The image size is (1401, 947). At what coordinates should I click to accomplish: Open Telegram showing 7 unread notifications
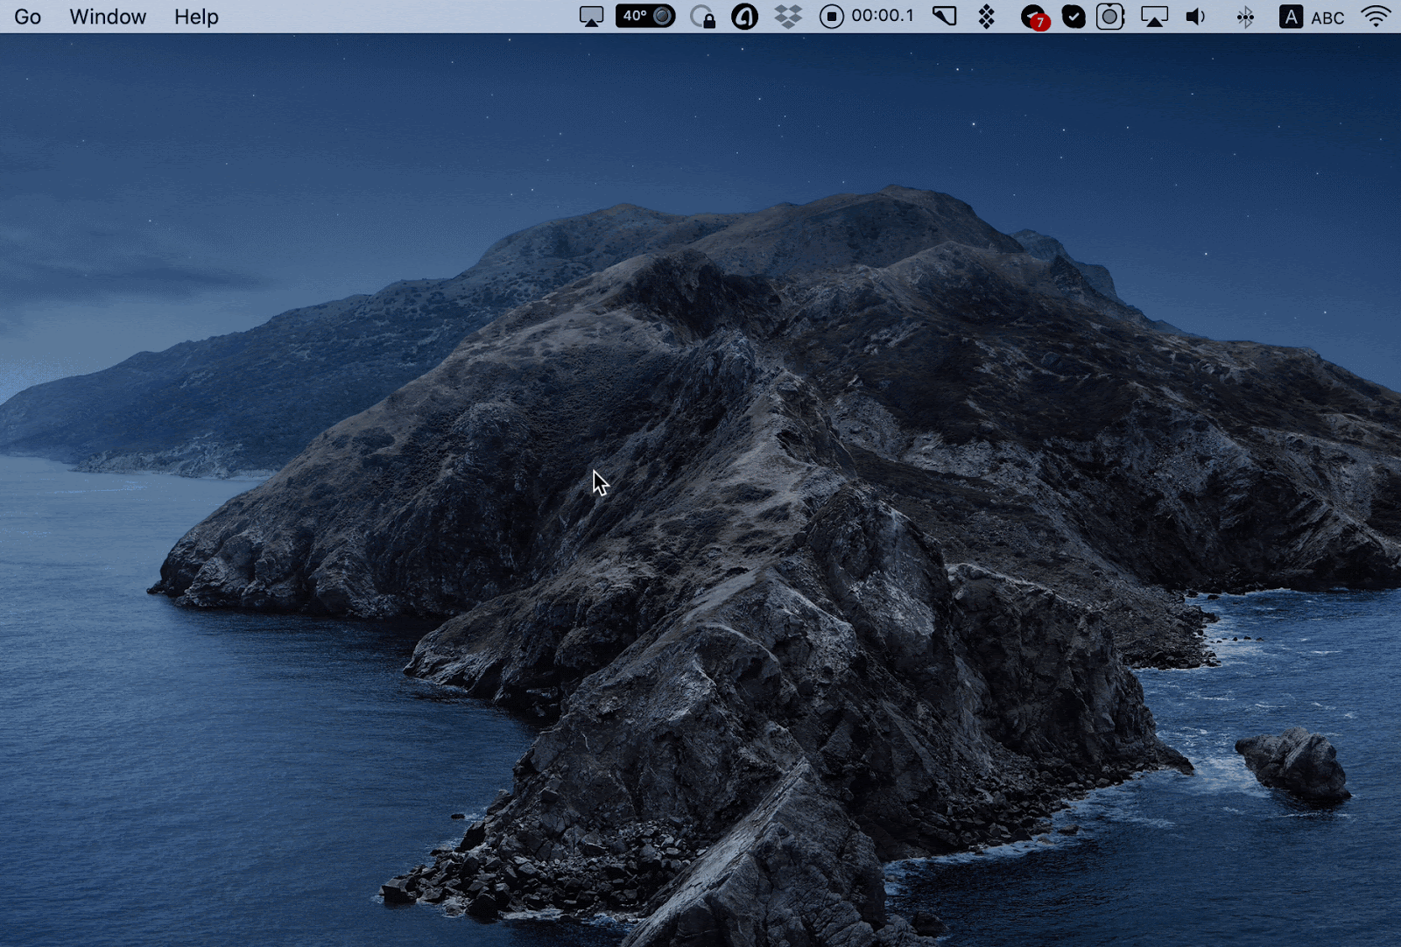click(x=1030, y=16)
